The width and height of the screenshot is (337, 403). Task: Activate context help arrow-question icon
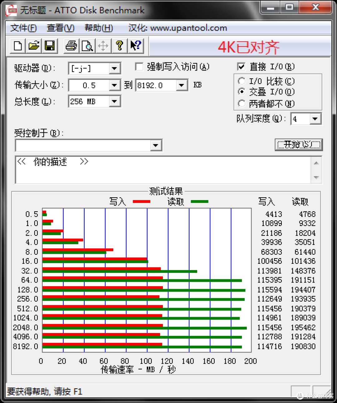[135, 46]
